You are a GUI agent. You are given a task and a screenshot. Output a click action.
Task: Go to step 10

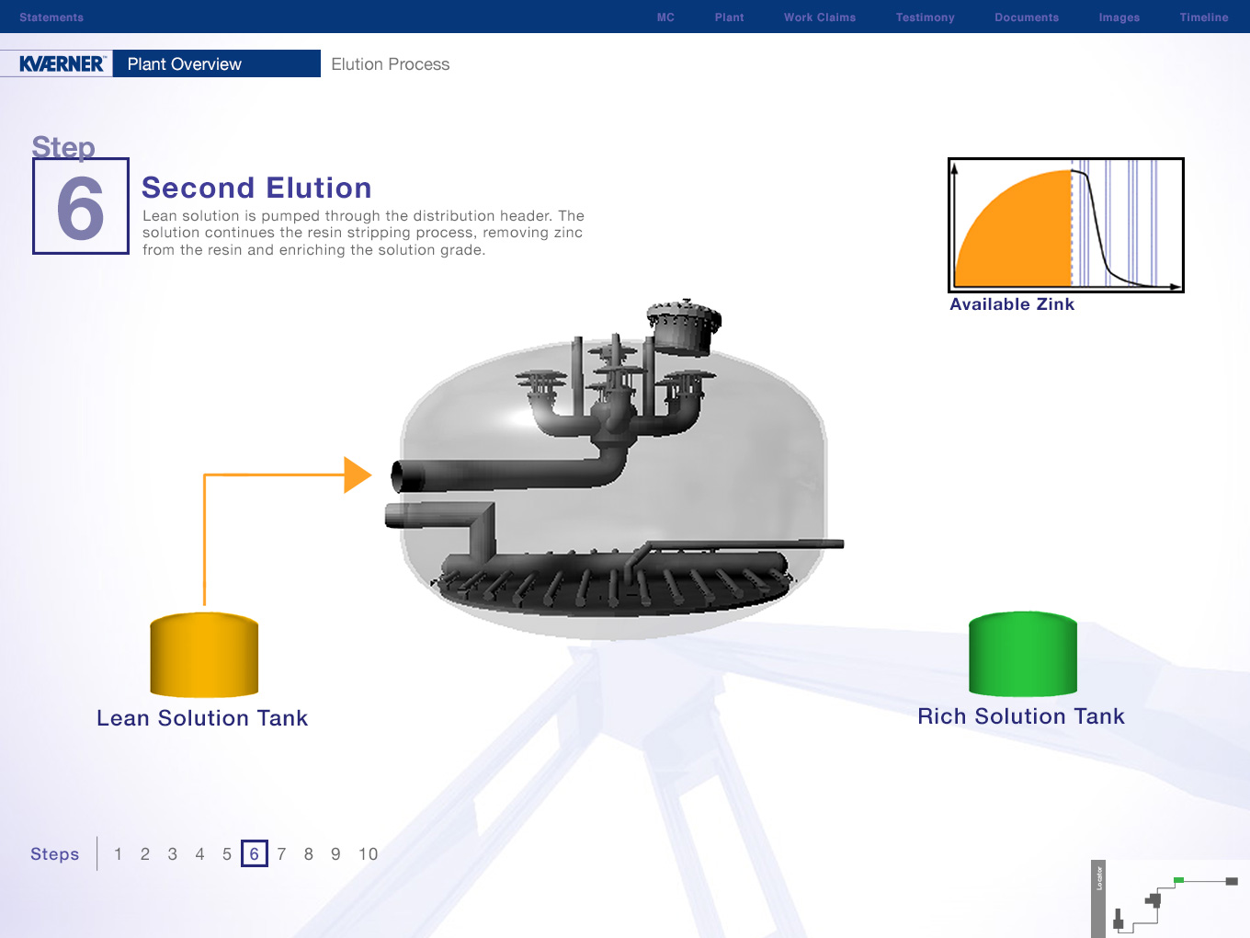click(368, 854)
